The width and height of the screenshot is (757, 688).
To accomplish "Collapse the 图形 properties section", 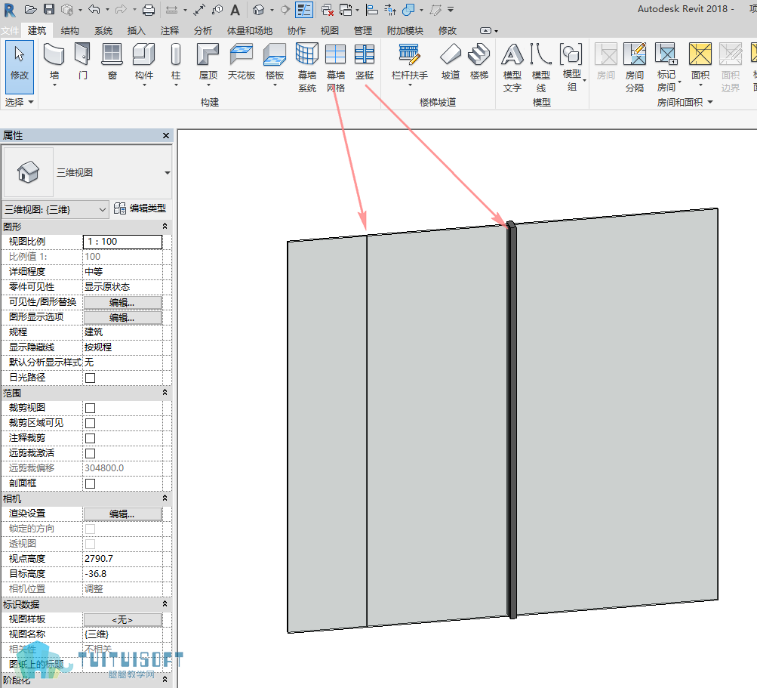I will [x=165, y=226].
